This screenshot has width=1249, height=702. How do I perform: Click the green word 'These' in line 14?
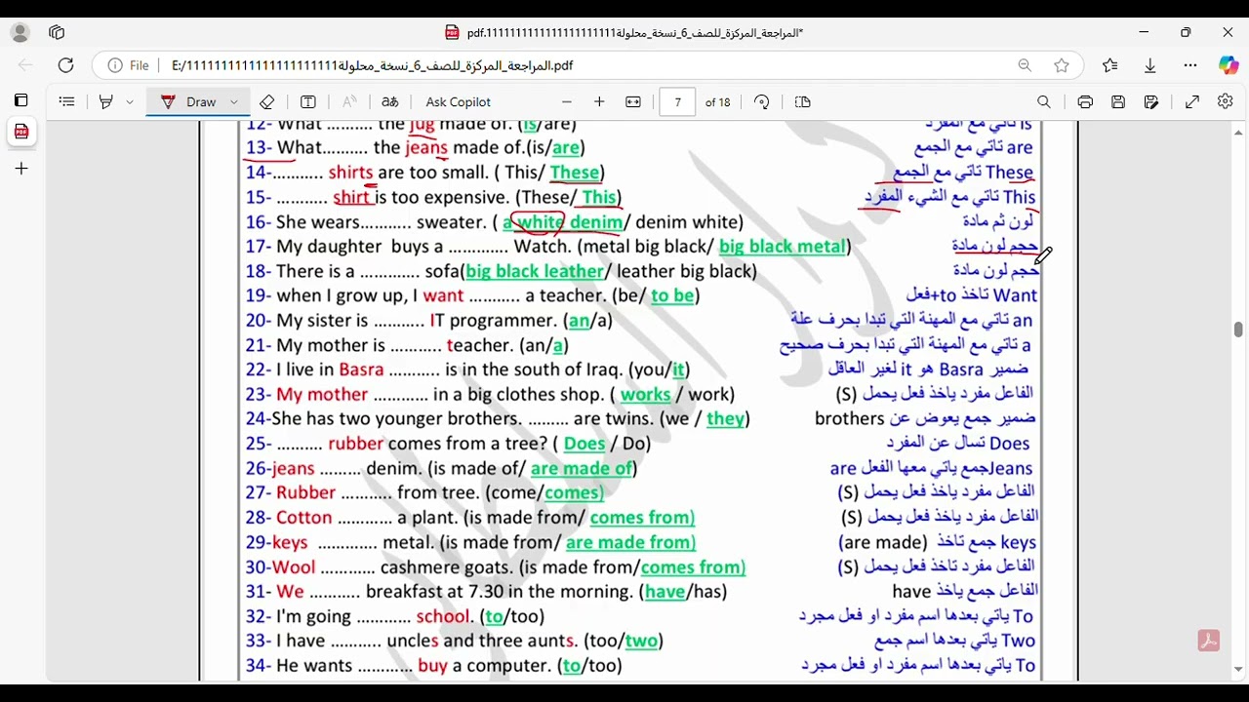[574, 173]
